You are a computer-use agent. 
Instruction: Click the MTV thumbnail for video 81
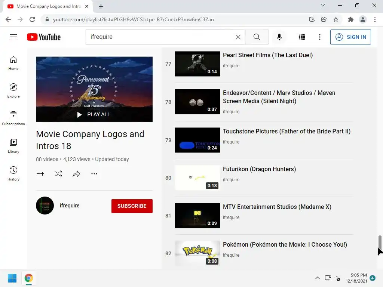197,216
